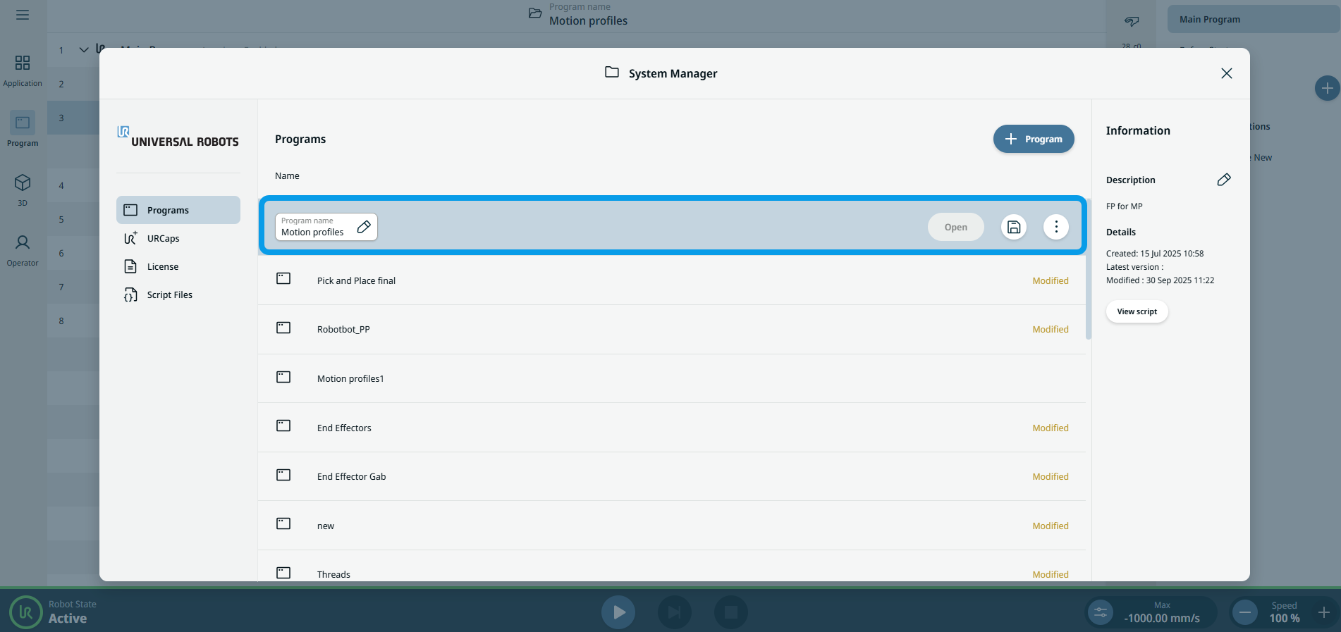This screenshot has width=1341, height=632.
Task: Select the Pick and Place final program
Action: 356,281
